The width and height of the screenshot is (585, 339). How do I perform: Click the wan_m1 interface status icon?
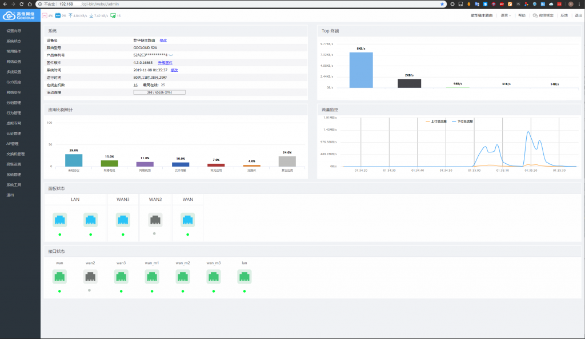[152, 276]
